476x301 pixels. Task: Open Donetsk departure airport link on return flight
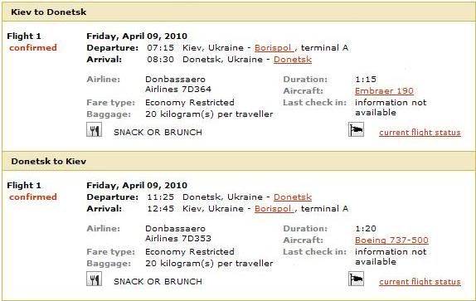293,197
